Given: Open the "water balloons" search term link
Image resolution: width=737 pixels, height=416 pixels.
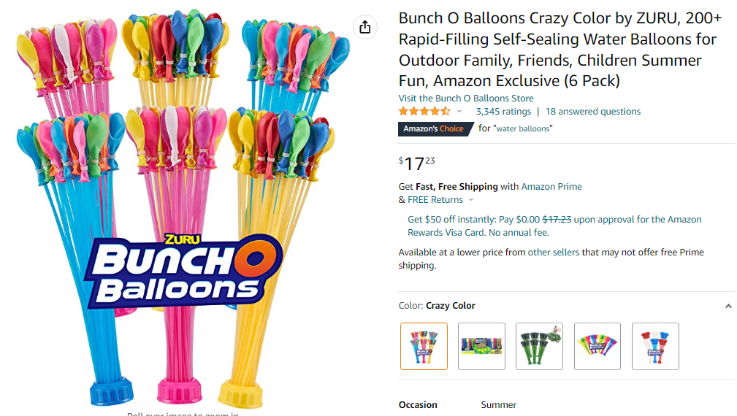Looking at the screenshot, I should pos(524,128).
